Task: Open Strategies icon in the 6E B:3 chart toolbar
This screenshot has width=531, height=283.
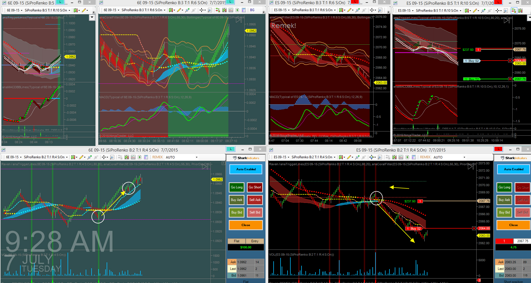Action: point(231,10)
